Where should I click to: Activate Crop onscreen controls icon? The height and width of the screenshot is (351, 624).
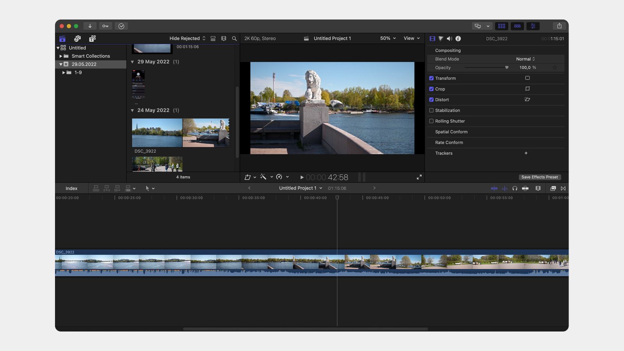click(527, 89)
